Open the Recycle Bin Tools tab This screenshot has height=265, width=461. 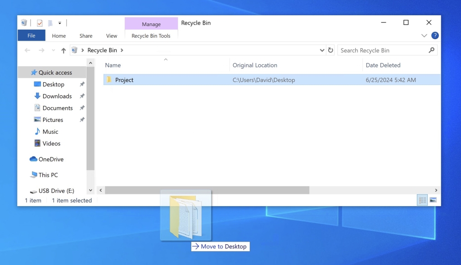(151, 36)
